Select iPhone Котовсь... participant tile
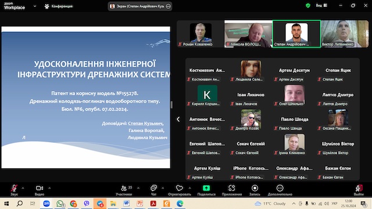Viewport: 372px width, 209px height. coord(251,168)
